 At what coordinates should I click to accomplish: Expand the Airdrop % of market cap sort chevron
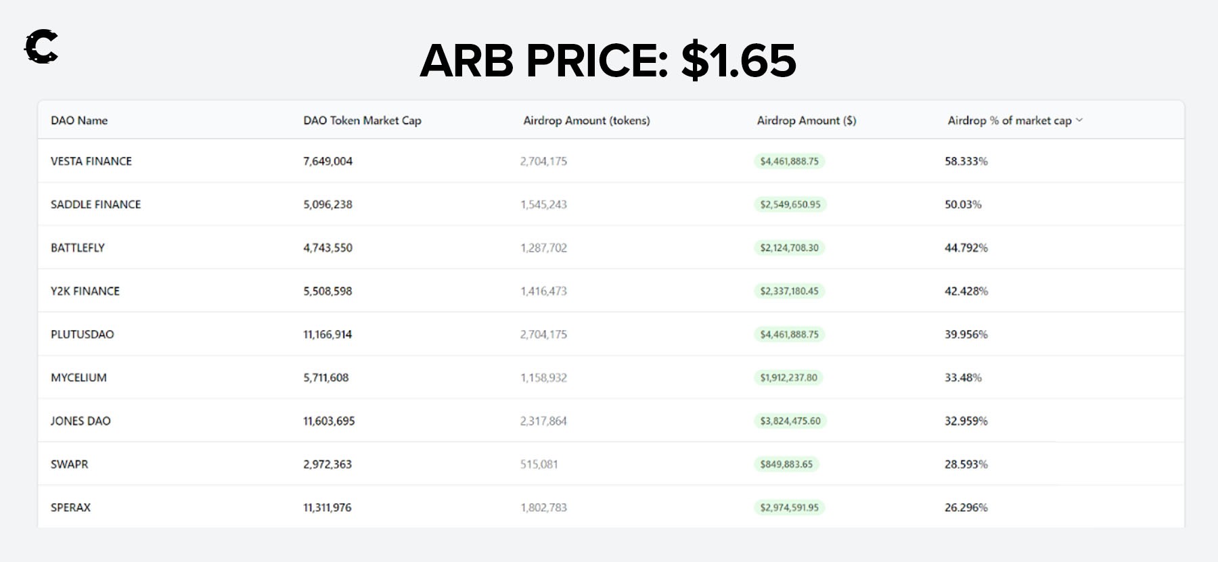pos(1079,120)
